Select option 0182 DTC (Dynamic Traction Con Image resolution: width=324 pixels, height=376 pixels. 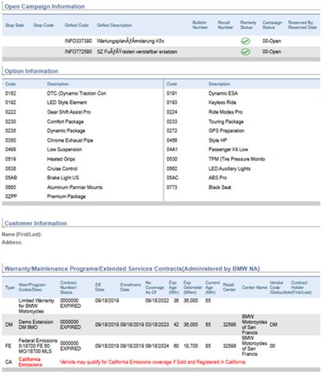tap(56, 93)
